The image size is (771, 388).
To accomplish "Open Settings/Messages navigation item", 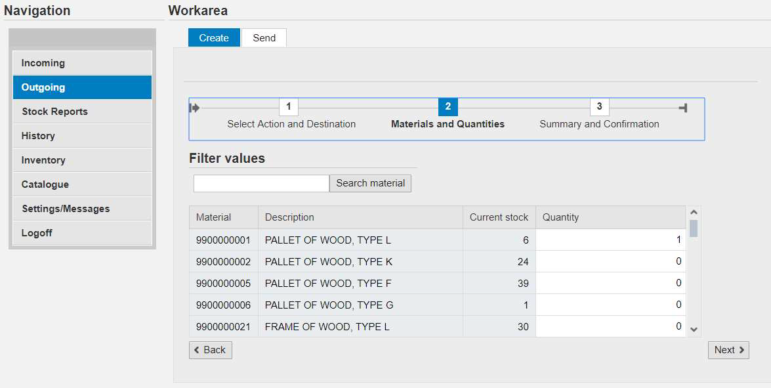I will tap(82, 209).
